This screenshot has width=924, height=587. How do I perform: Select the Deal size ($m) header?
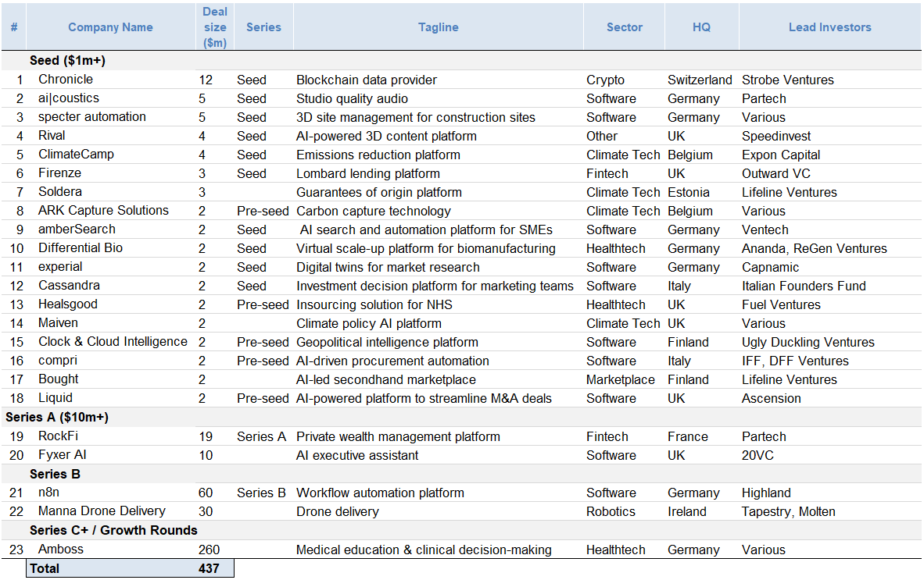point(214,27)
